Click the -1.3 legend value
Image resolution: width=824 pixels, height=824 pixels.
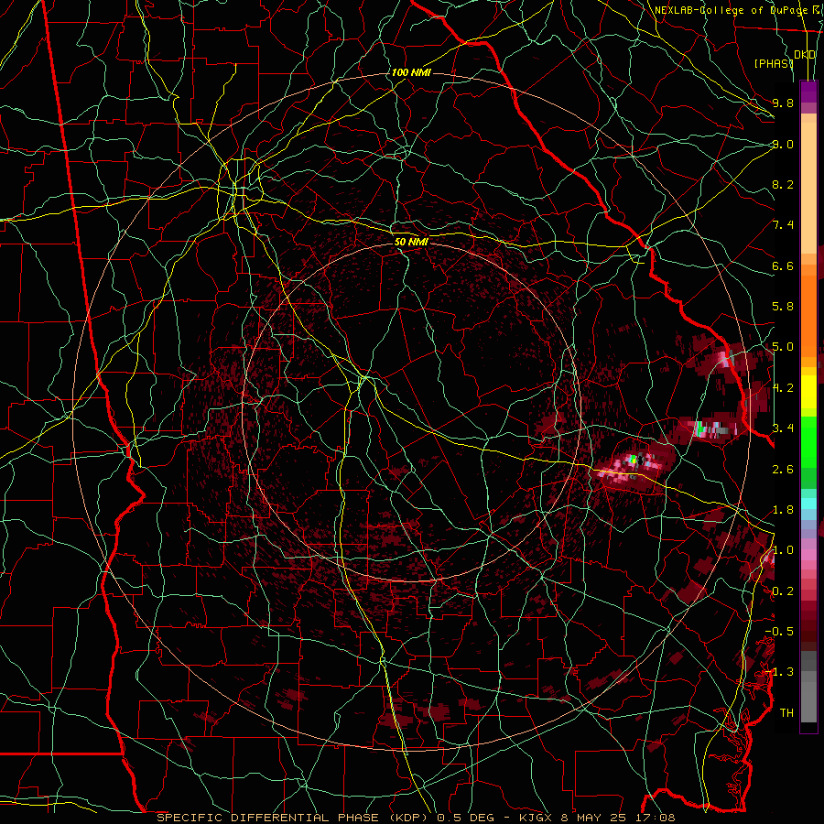click(779, 672)
